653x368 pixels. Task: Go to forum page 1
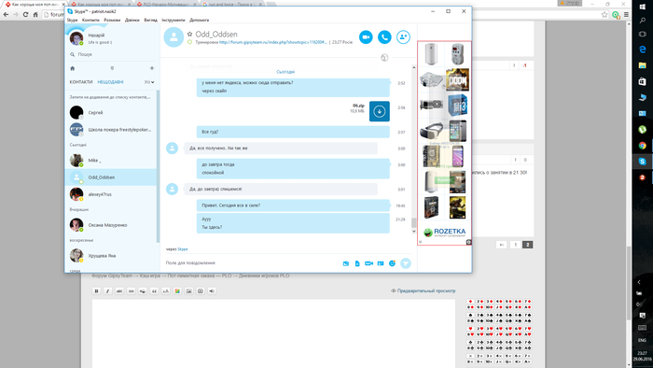[x=515, y=245]
